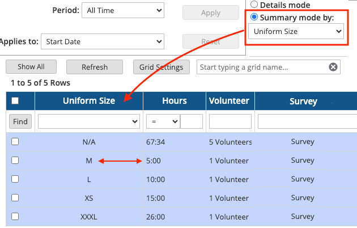
Task: Check the N/A row checkbox
Action: point(15,142)
